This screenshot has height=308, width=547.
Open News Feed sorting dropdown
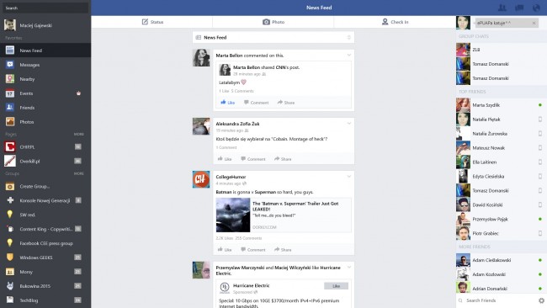(x=349, y=37)
